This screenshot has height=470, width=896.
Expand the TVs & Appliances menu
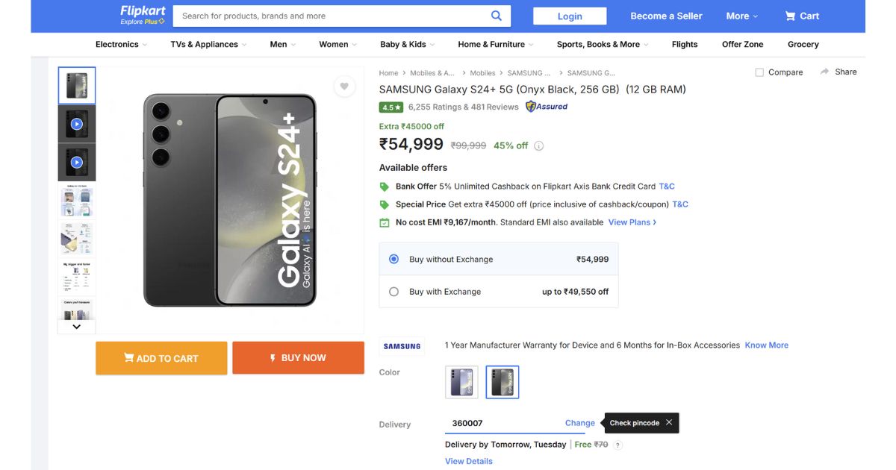pyautogui.click(x=208, y=45)
